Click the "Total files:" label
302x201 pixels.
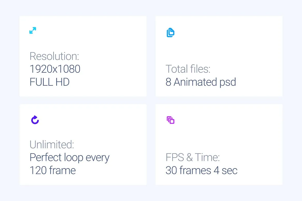[x=188, y=69]
